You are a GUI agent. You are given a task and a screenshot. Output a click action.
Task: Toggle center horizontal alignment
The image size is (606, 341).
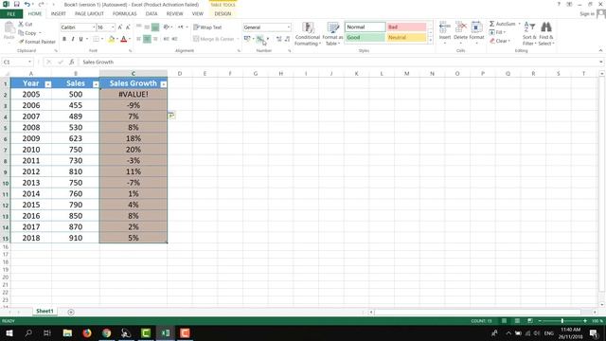(x=147, y=39)
